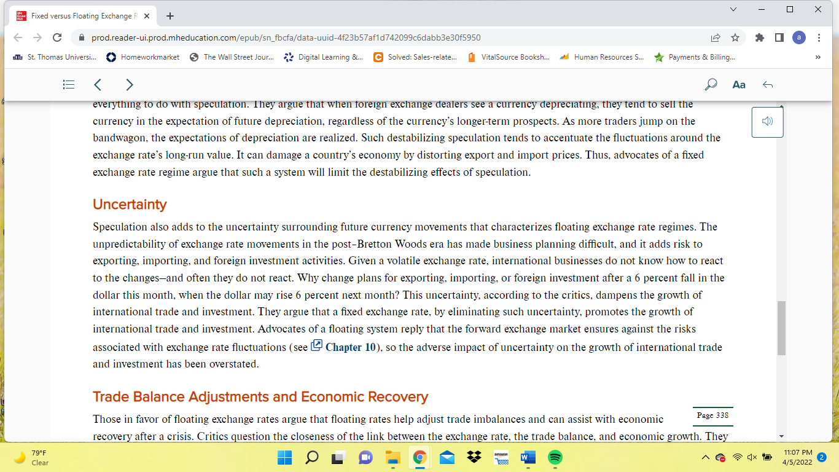Open Windows taskbar search
Screen dimensions: 839x472
click(x=312, y=457)
